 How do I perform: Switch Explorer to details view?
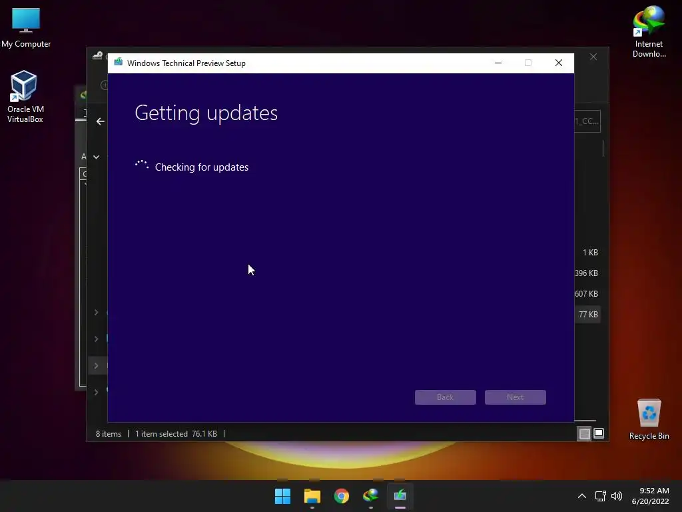pyautogui.click(x=585, y=433)
